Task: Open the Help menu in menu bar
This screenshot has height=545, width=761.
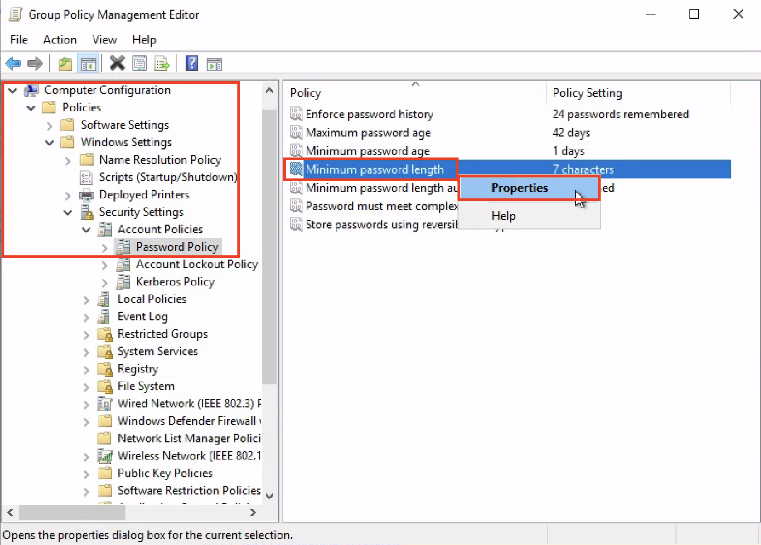Action: pos(144,40)
